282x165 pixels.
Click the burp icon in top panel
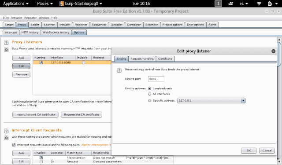click(62, 4)
